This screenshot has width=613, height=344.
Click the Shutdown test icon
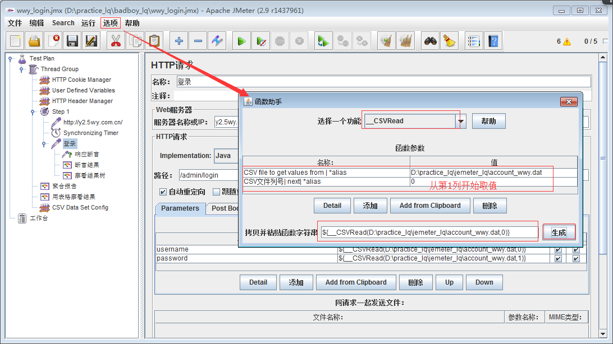(299, 41)
